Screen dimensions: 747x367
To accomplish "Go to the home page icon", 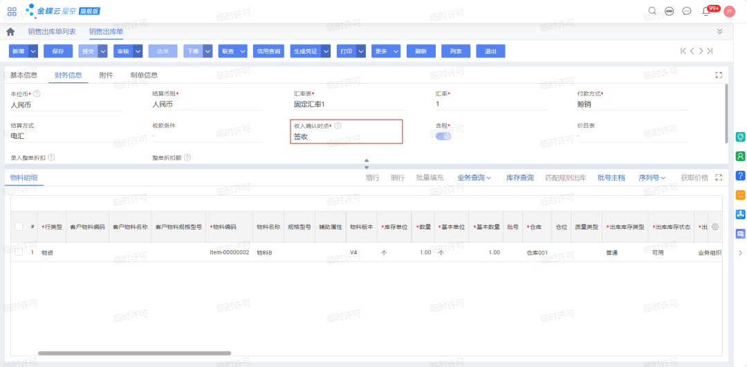I will coord(10,32).
